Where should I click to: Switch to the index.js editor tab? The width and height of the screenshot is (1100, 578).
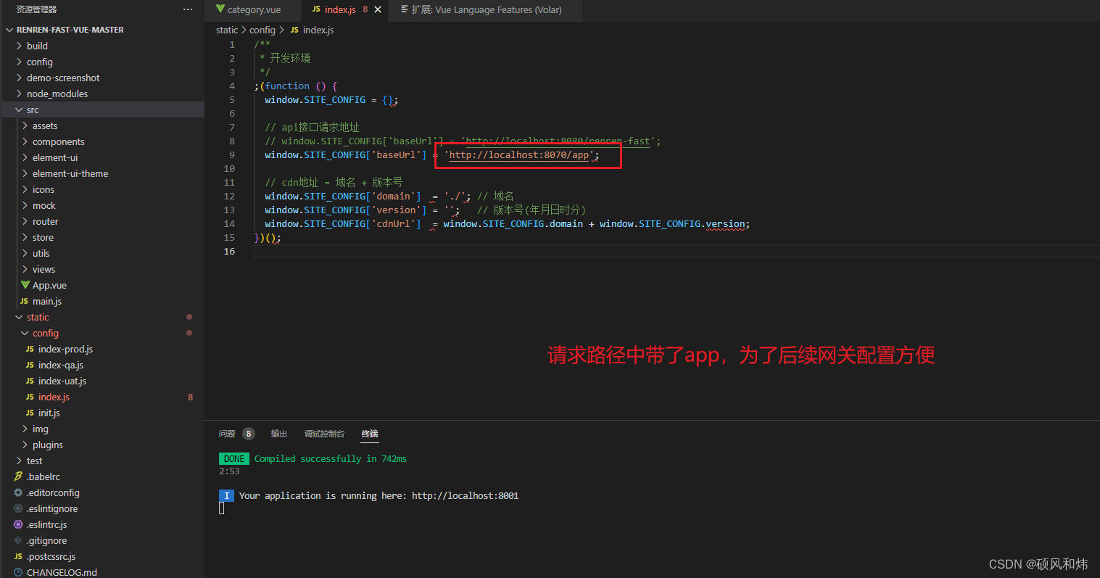point(340,9)
